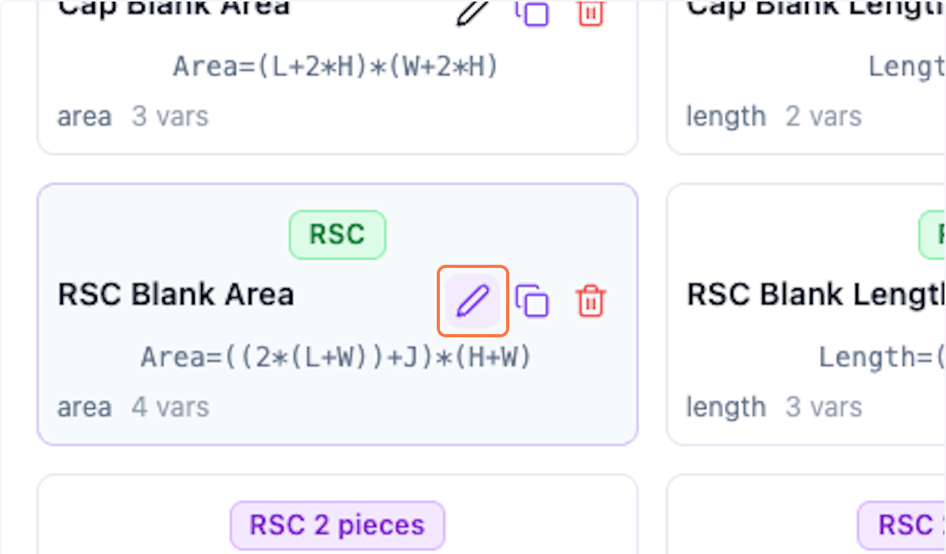Edit the Cap Blank Area formula
This screenshot has height=554, width=946.
(470, 12)
